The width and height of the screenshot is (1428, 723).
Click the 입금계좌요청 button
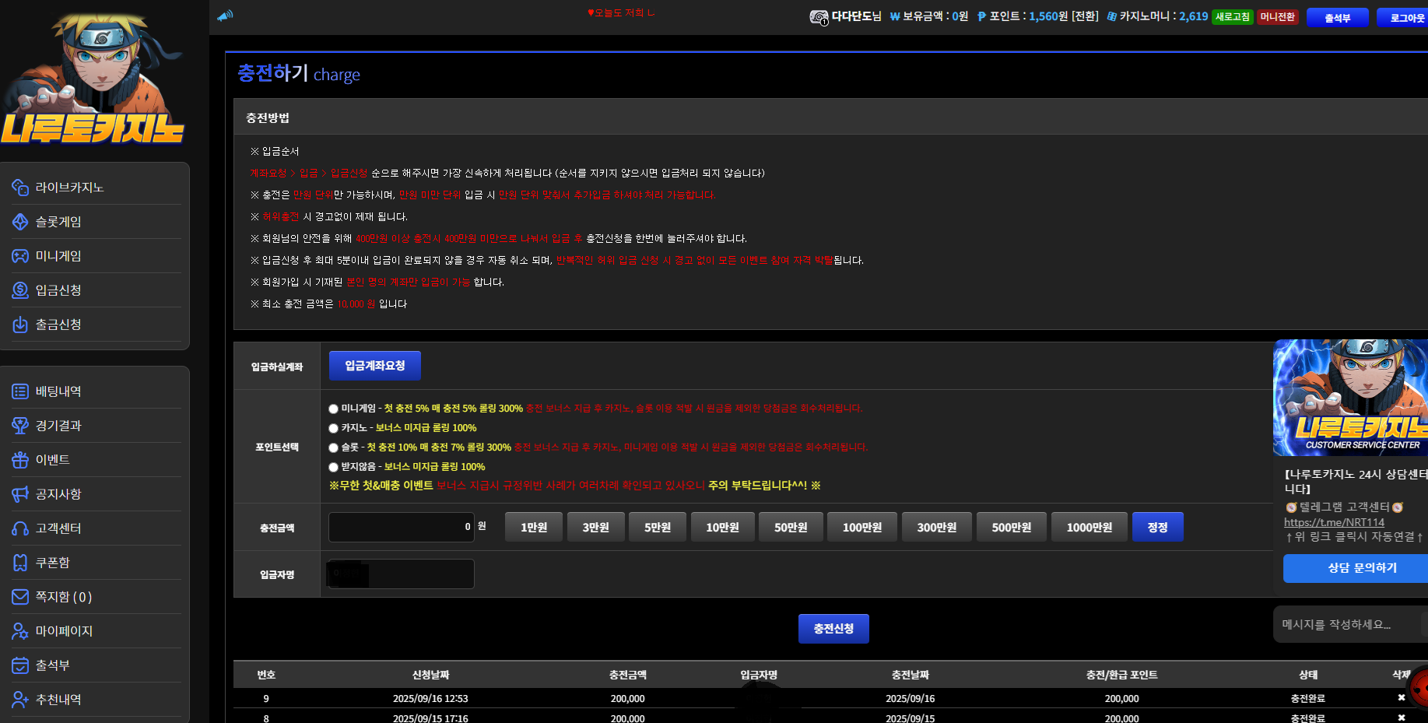click(375, 366)
